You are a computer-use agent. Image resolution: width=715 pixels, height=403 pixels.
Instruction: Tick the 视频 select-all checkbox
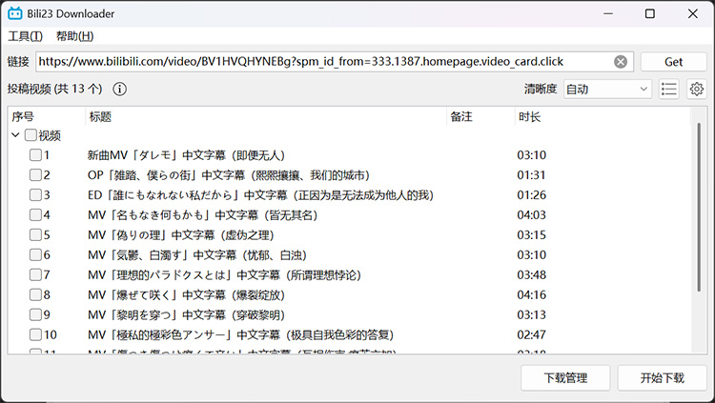pos(31,135)
